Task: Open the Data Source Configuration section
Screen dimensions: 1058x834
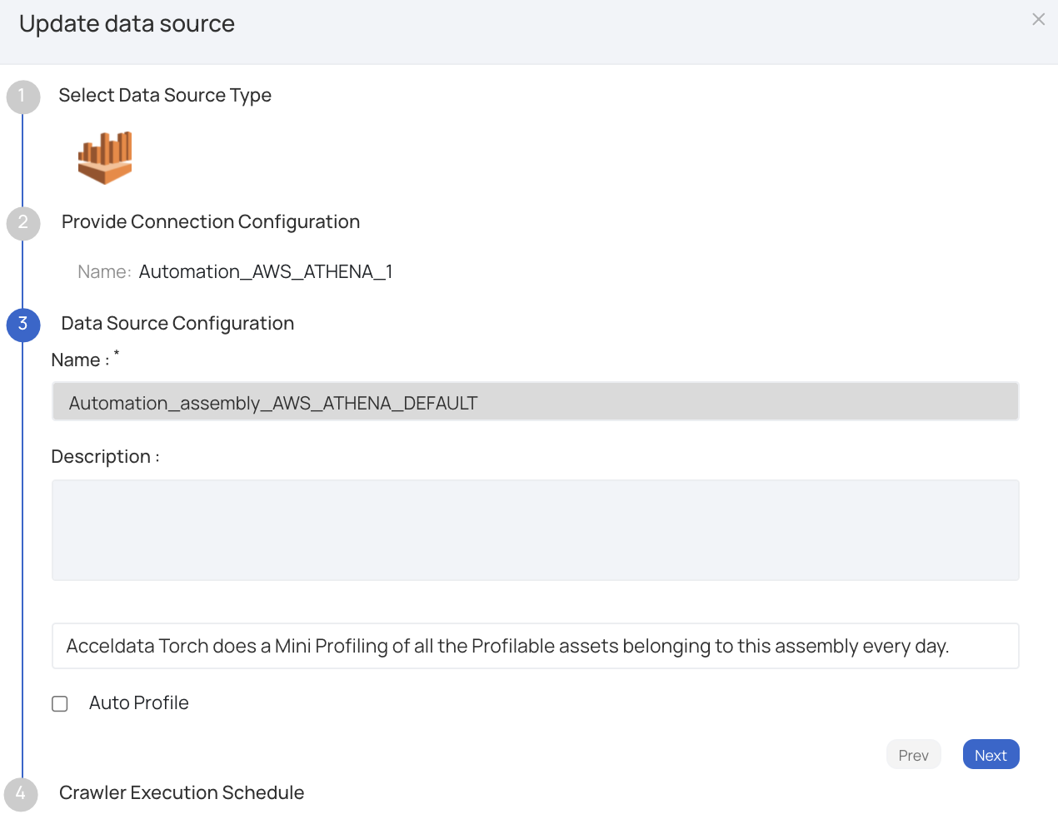Action: coord(177,323)
